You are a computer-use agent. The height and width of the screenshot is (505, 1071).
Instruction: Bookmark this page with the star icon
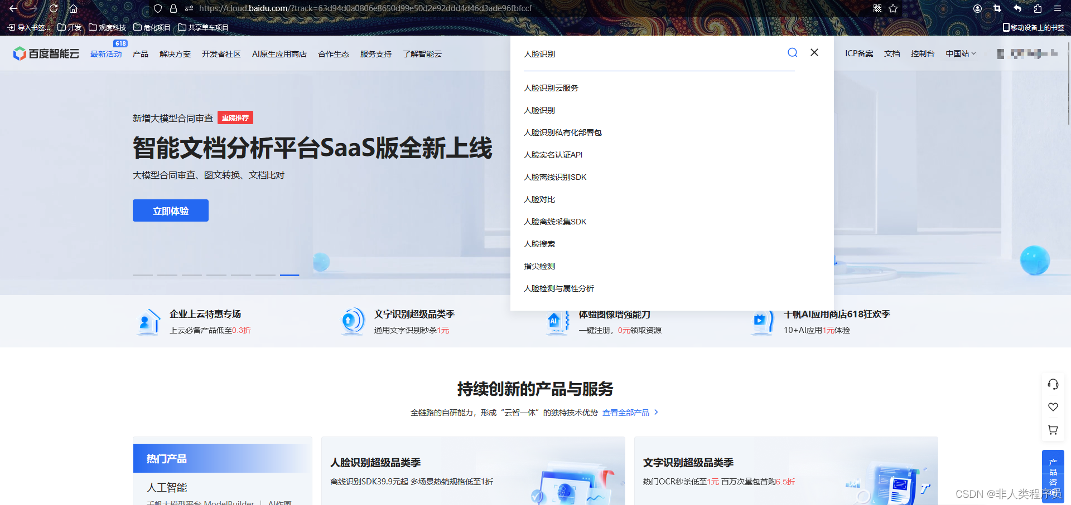tap(893, 8)
